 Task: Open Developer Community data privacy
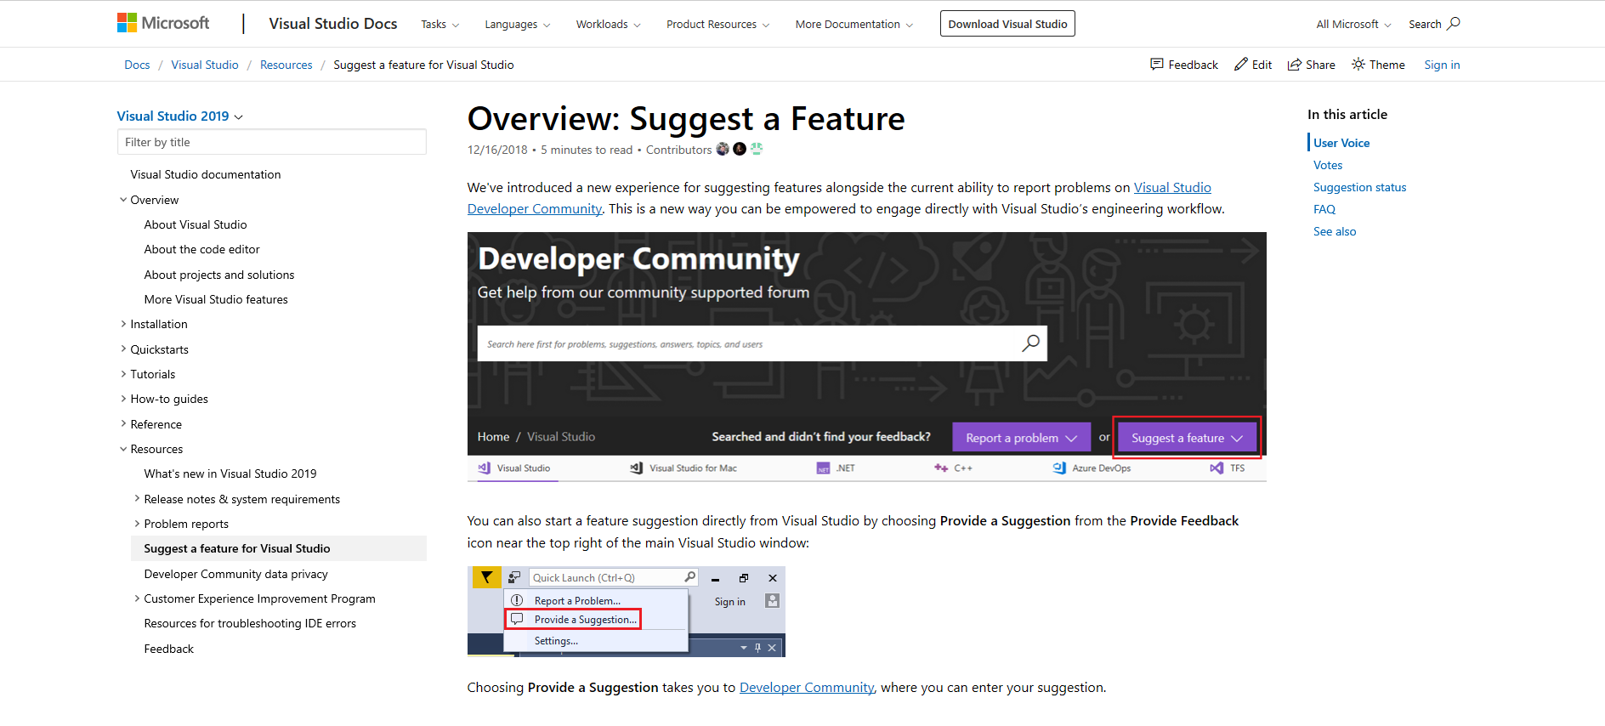235,574
